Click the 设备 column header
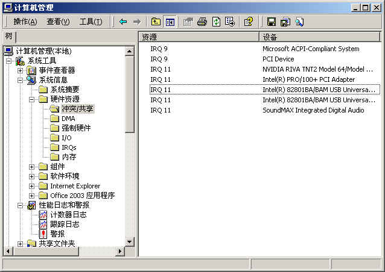 320,37
